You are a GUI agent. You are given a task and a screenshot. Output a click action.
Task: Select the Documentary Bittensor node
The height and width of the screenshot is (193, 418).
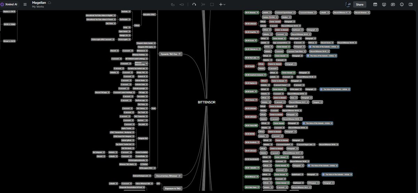click(x=168, y=176)
